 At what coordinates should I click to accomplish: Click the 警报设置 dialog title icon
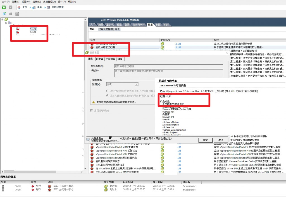coord(87,53)
